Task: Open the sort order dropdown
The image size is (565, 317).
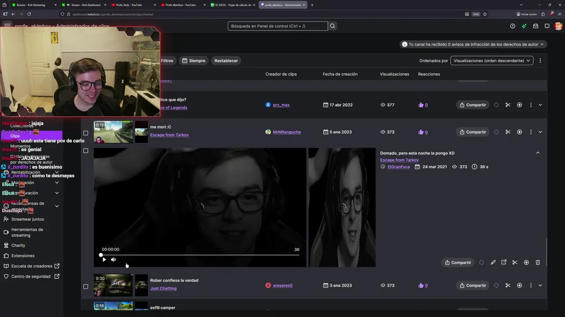Action: click(492, 61)
